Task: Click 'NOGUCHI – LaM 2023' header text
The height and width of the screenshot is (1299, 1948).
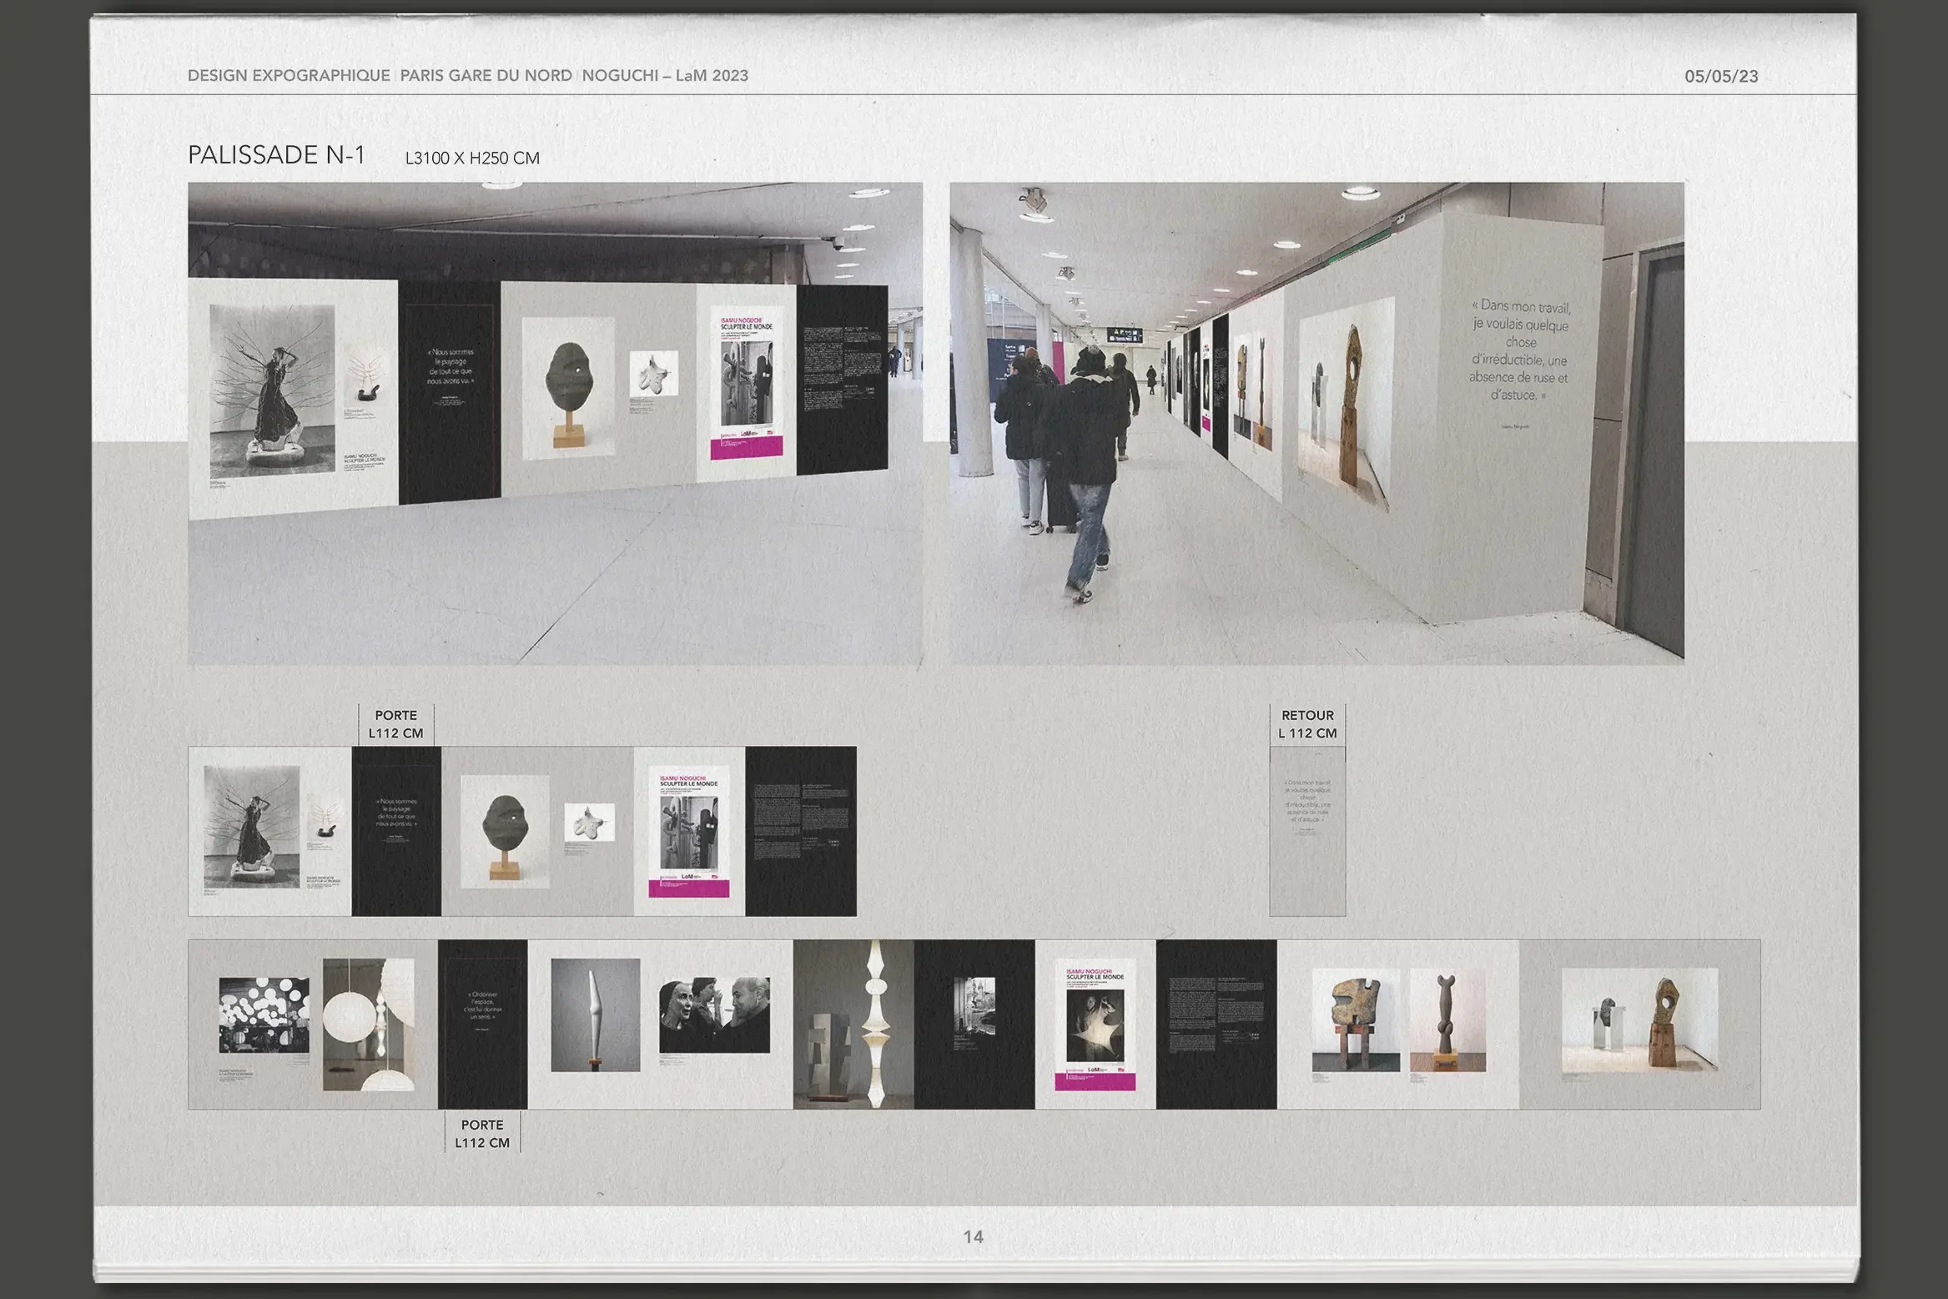Action: [665, 75]
